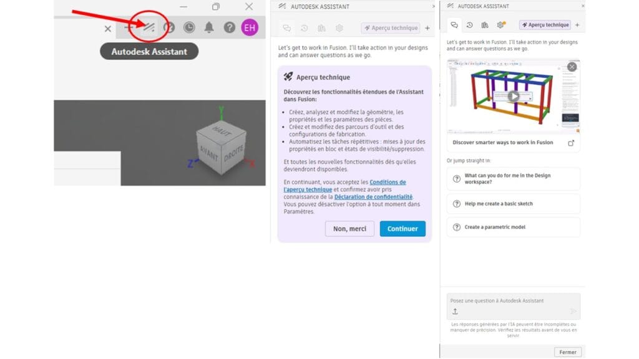Dismiss the video card with its X
The width and height of the screenshot is (639, 359).
point(572,67)
